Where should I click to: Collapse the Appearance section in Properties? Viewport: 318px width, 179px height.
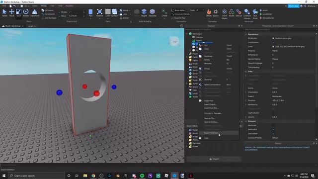(246, 34)
